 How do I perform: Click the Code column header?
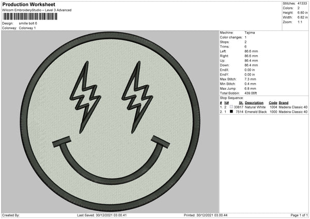point(273,103)
